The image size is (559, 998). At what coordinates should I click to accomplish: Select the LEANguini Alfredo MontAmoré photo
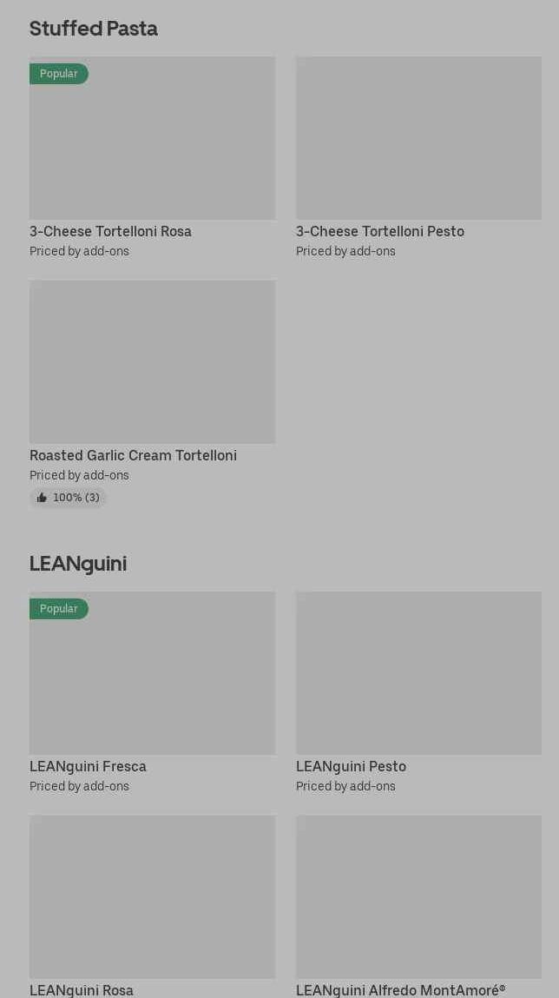(x=418, y=896)
